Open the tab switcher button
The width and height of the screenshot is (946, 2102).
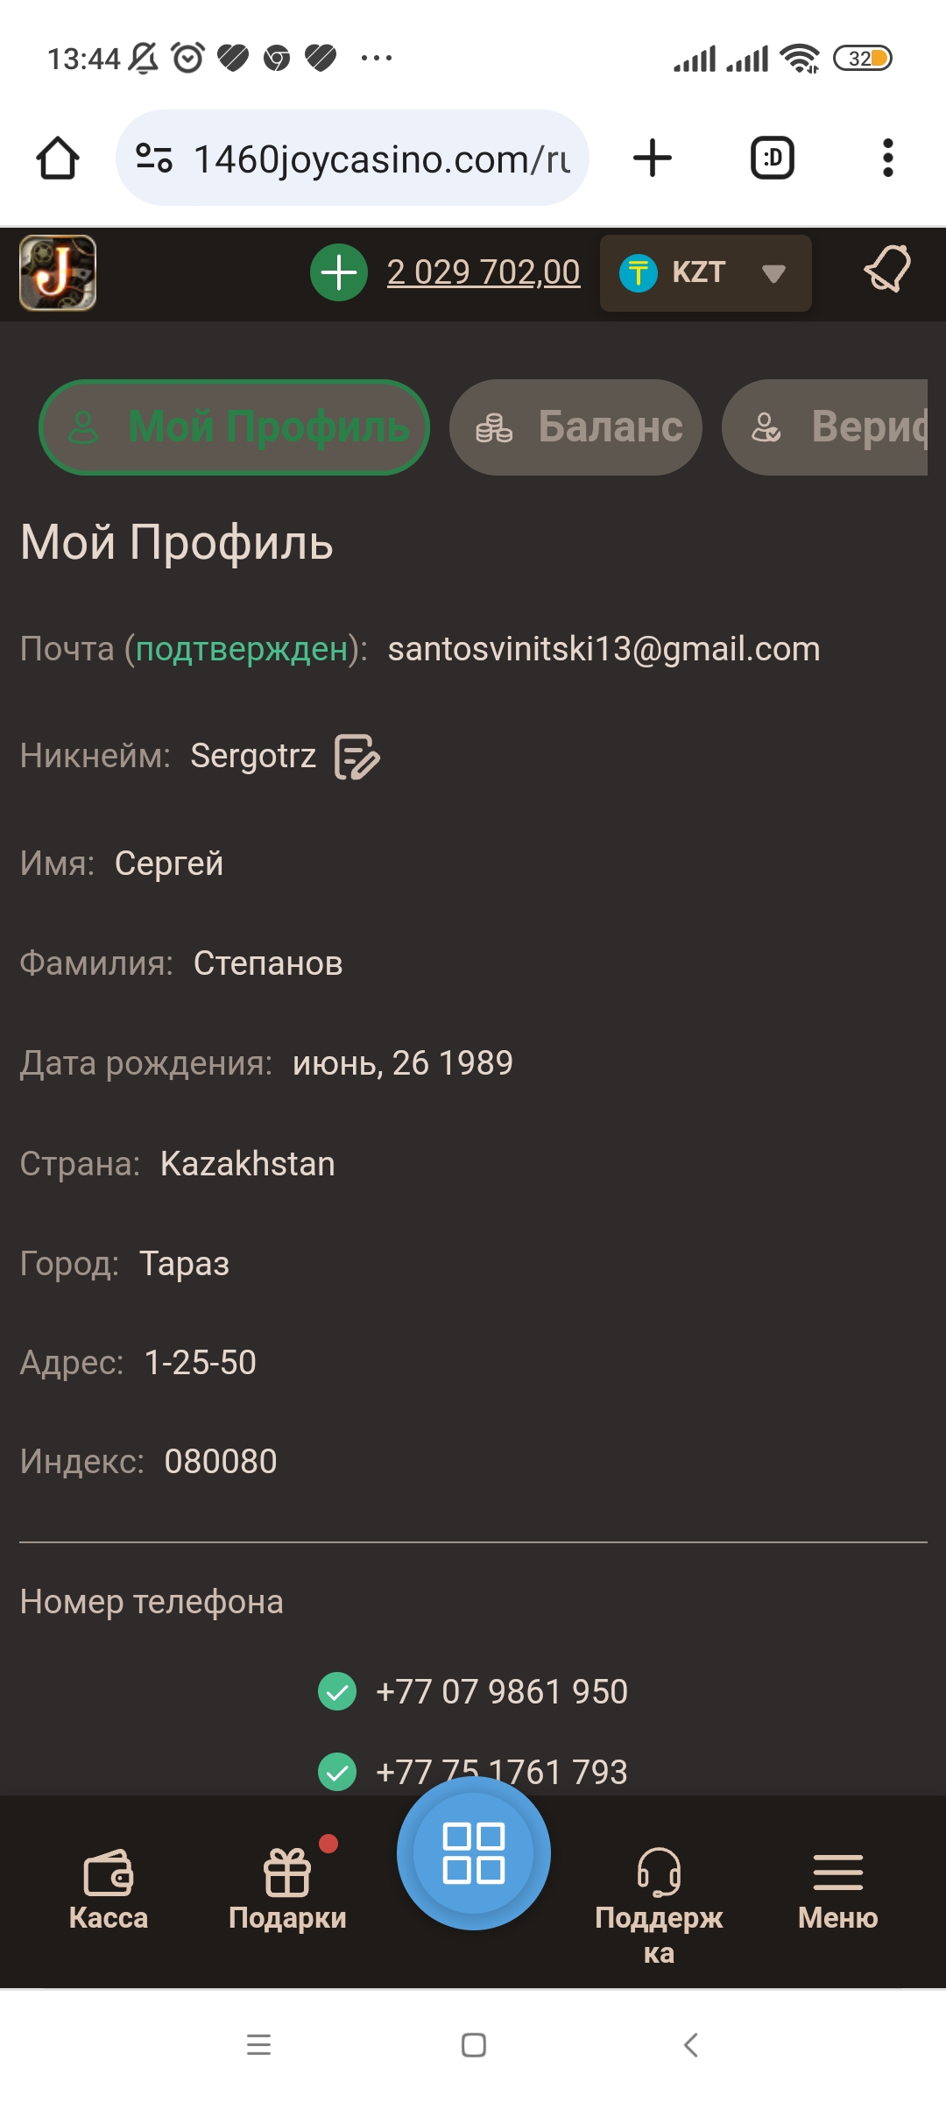[x=773, y=159]
